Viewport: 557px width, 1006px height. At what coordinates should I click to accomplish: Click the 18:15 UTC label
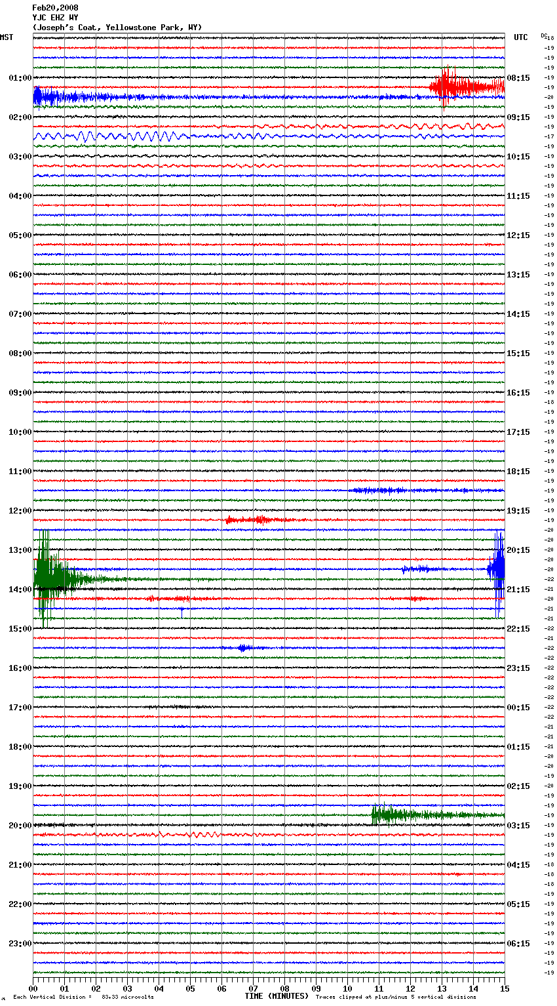(518, 472)
